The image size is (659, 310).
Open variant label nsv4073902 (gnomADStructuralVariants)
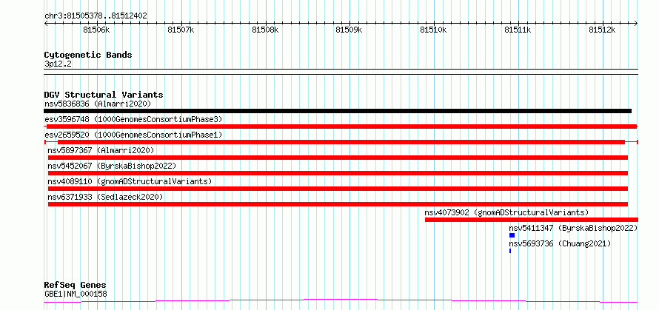click(x=506, y=212)
